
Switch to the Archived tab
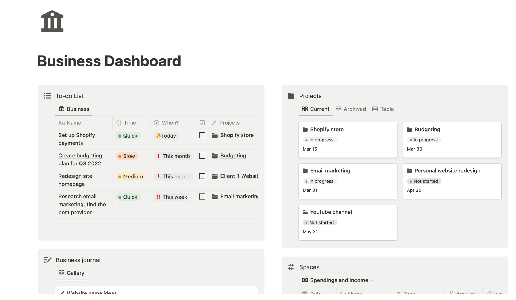[x=354, y=109]
